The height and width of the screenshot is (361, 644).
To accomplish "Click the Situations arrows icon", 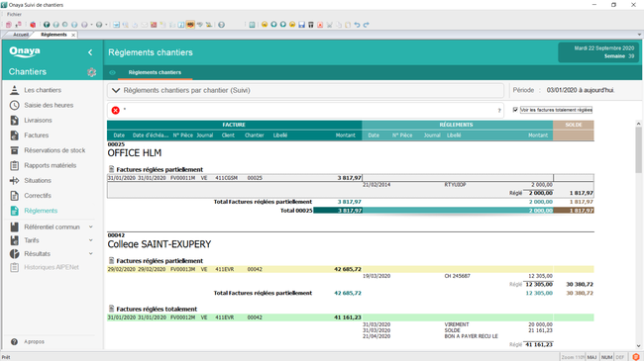I will coord(15,180).
